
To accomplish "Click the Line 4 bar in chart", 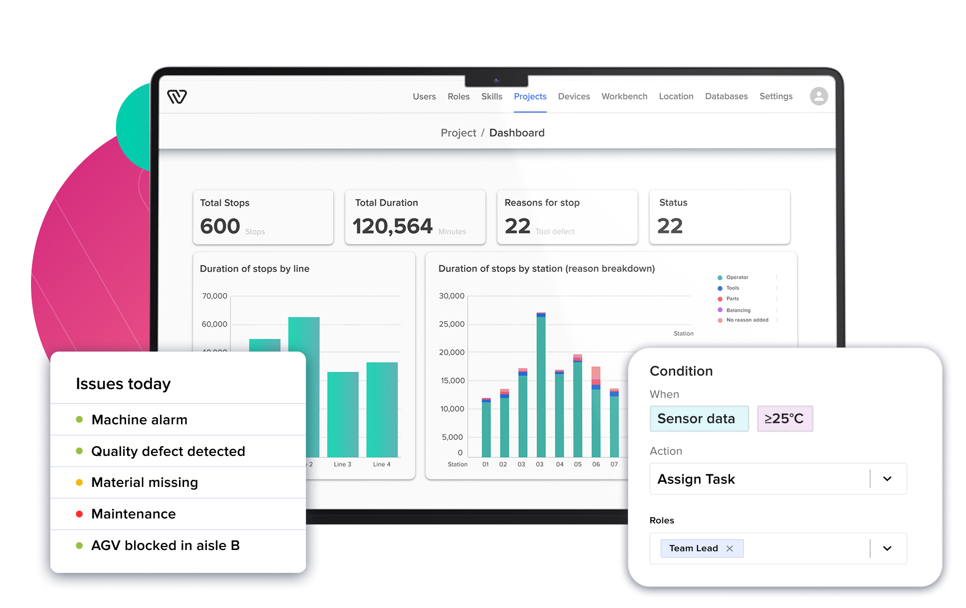I will click(x=382, y=410).
